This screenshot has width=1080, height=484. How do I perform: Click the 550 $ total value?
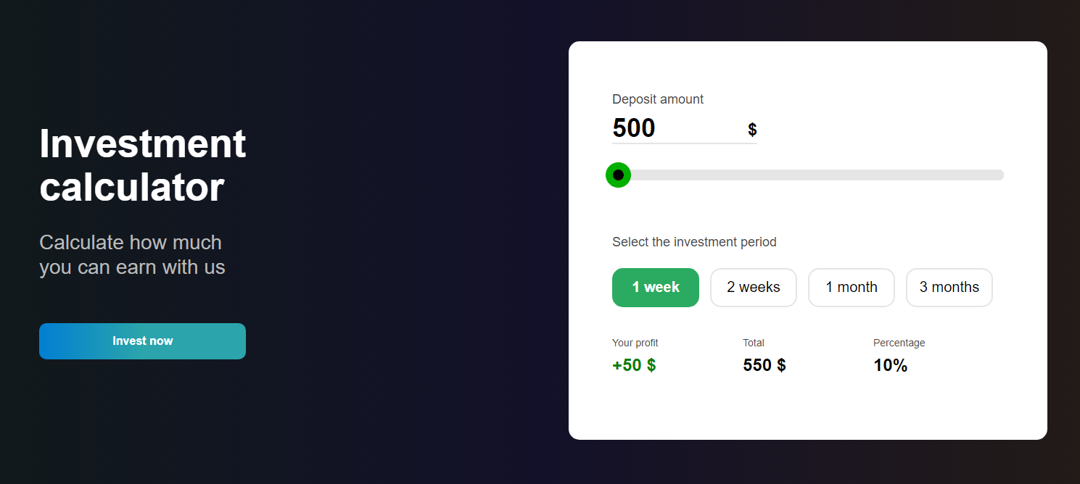click(764, 365)
